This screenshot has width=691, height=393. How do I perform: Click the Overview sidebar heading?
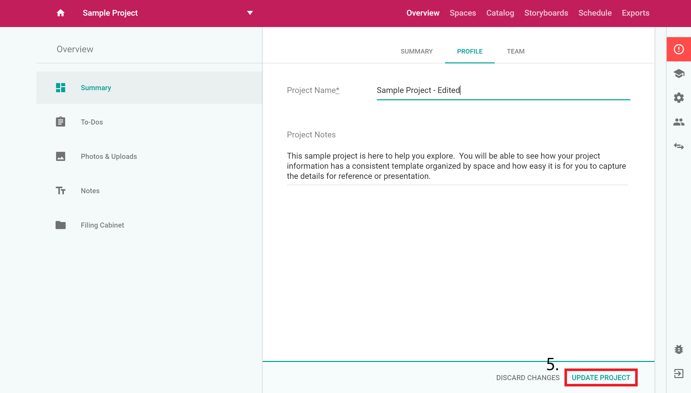[75, 49]
